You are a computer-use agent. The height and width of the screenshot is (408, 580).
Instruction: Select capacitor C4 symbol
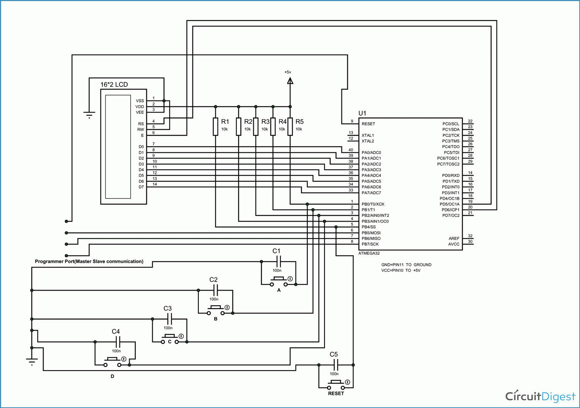(118, 342)
